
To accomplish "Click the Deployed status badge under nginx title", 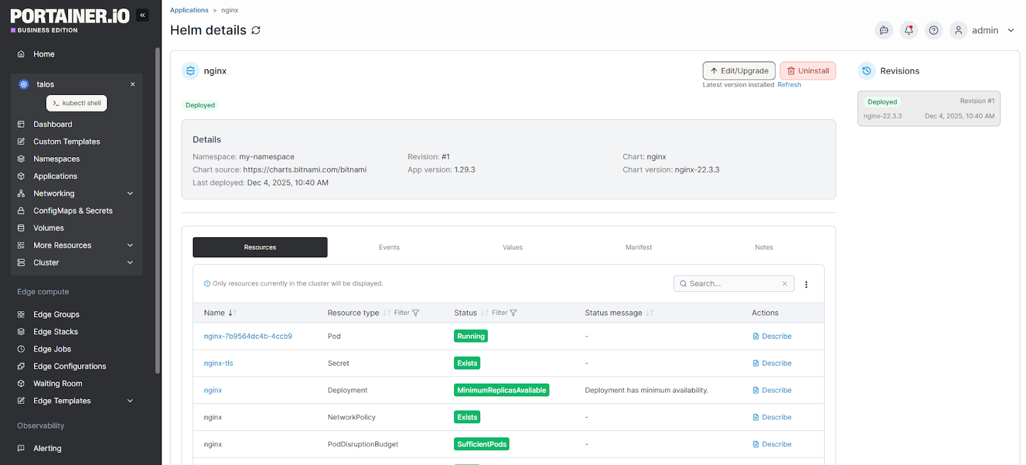I will click(x=200, y=105).
